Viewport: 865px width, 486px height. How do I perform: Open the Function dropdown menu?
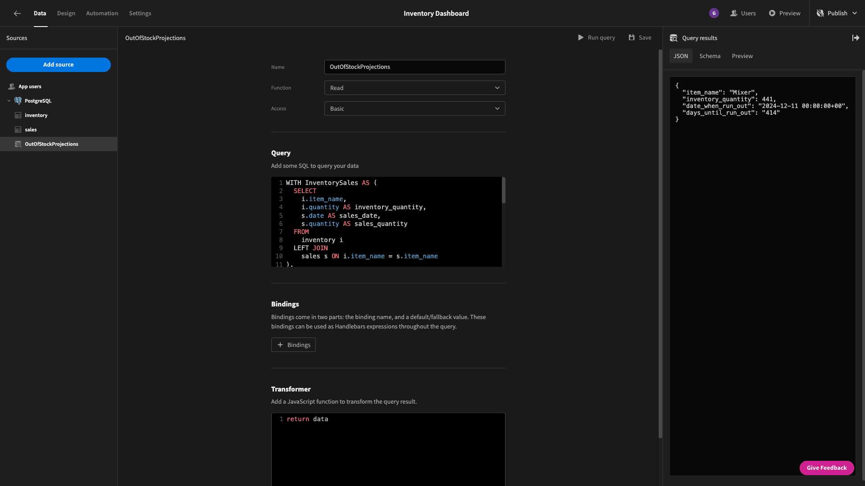(x=414, y=88)
